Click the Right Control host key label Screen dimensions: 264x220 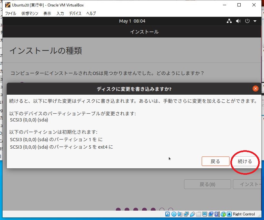tap(244, 214)
